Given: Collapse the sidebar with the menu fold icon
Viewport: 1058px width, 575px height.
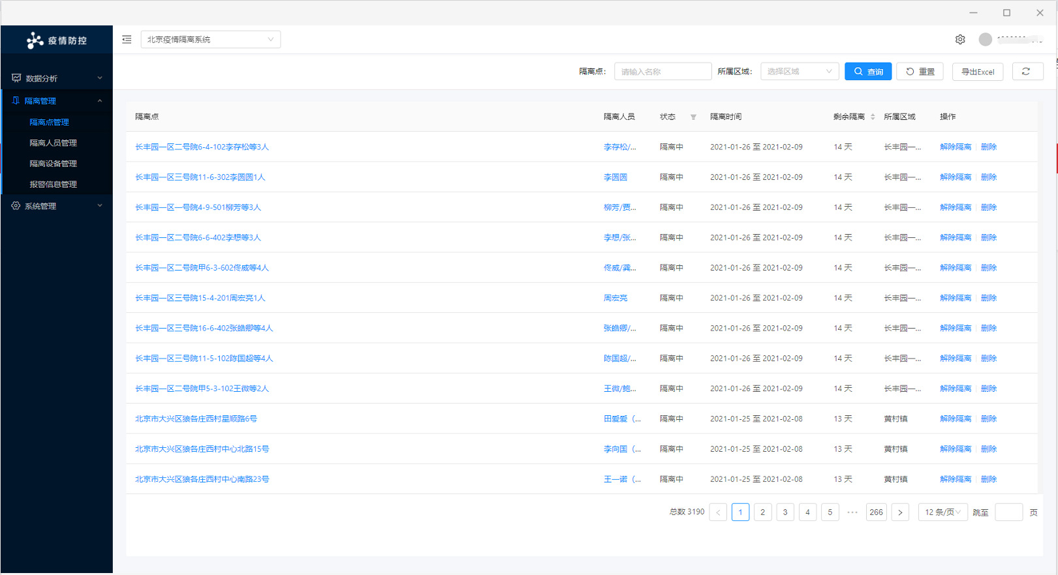Looking at the screenshot, I should 127,40.
